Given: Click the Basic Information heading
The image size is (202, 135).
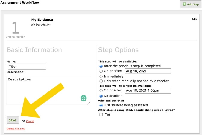Looking at the screenshot, I should coord(34,50).
